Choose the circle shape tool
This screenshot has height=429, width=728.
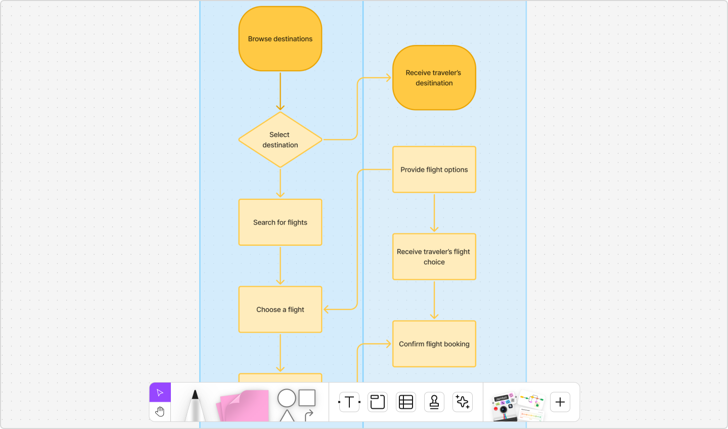287,398
